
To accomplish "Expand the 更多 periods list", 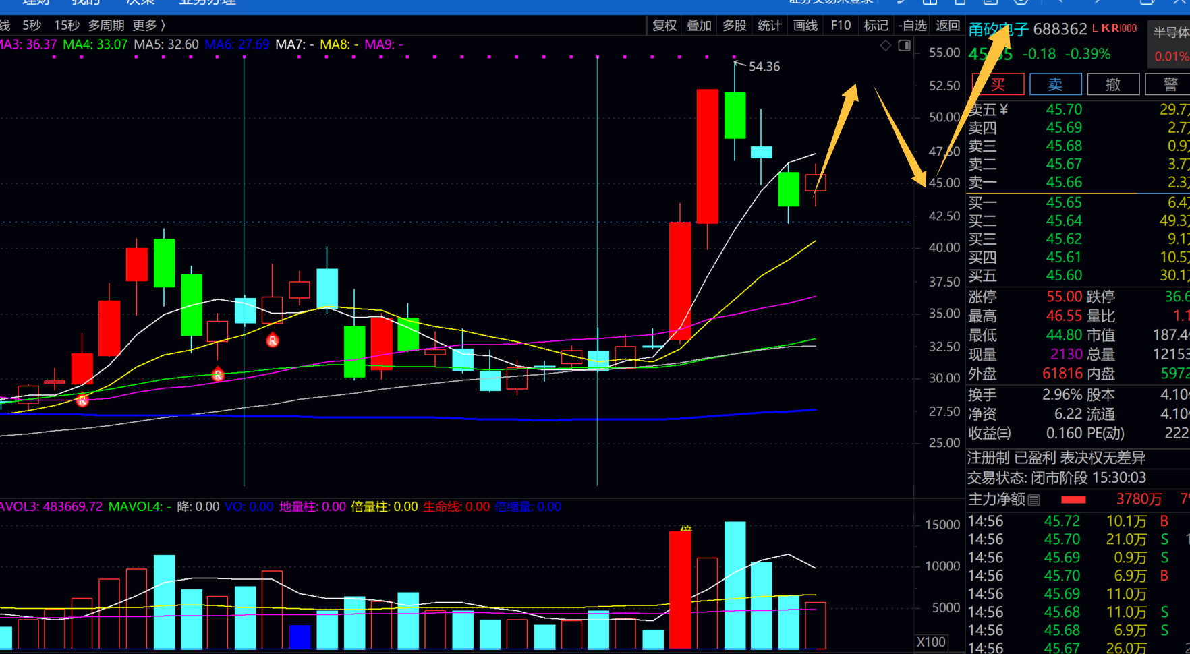I will point(148,26).
